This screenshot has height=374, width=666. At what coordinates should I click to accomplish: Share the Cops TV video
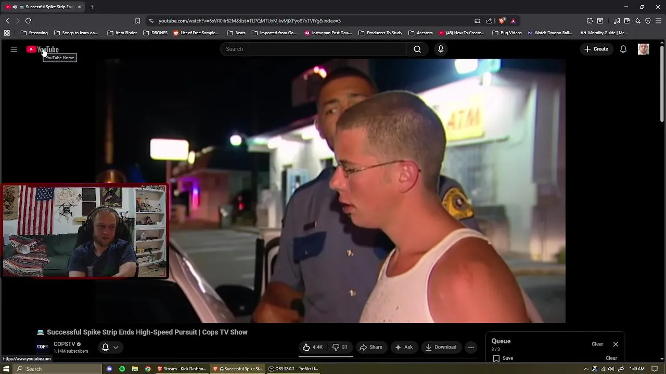pos(371,347)
